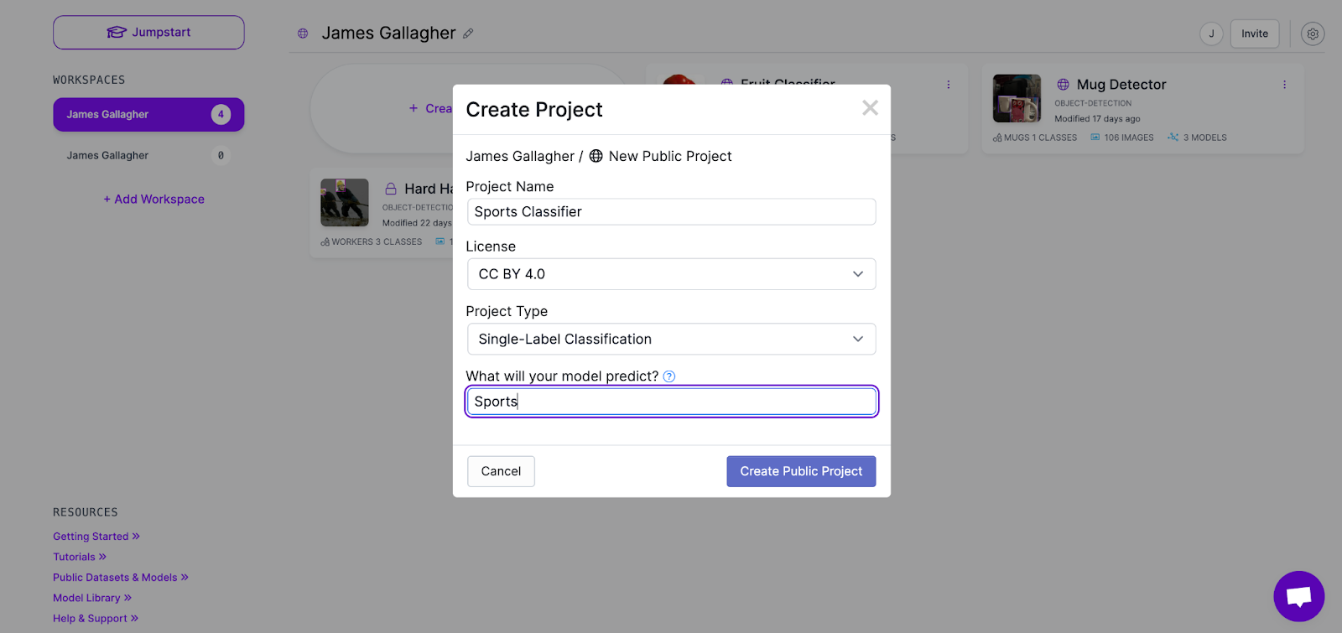Select the active James Gallagher workspace

(x=148, y=115)
